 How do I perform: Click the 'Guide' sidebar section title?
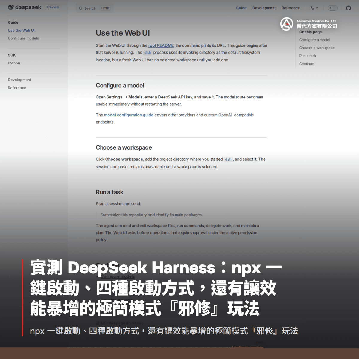point(13,22)
